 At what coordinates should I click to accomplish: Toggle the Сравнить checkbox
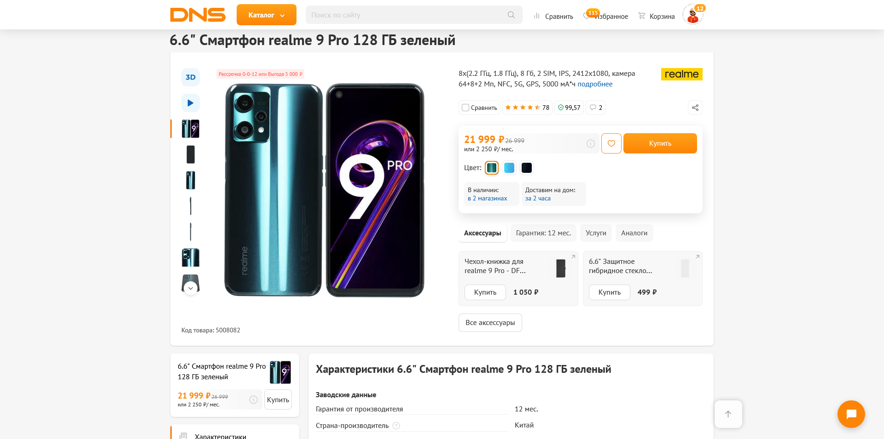pyautogui.click(x=465, y=108)
